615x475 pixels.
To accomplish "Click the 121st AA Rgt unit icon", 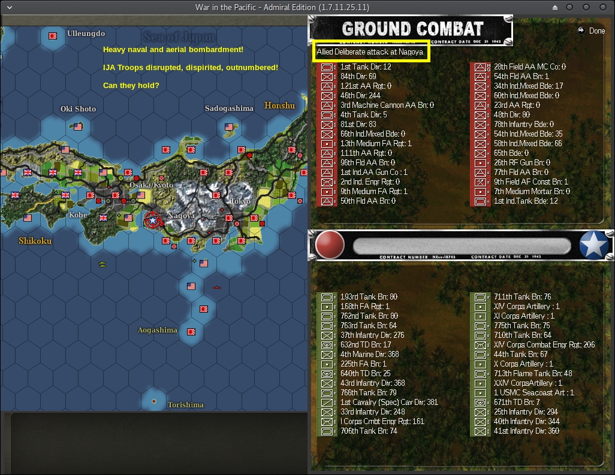I will click(x=327, y=86).
